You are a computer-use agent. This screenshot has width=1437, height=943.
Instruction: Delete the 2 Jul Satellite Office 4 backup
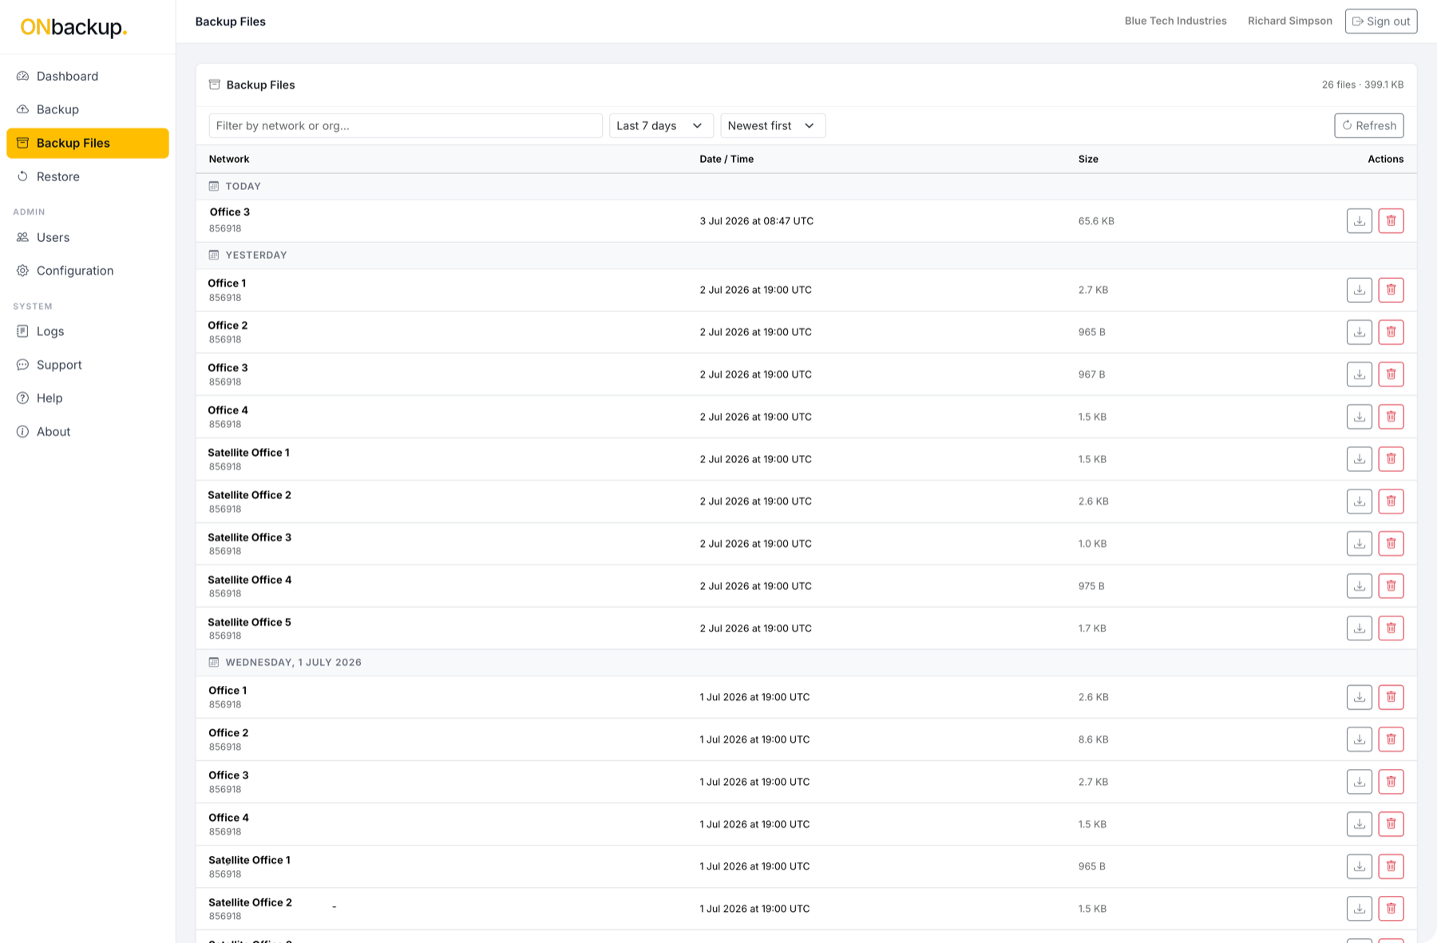(x=1391, y=586)
